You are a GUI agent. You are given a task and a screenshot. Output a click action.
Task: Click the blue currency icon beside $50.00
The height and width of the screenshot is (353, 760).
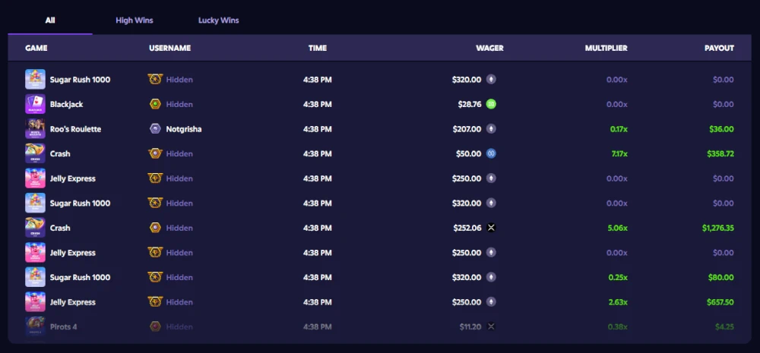pos(491,153)
